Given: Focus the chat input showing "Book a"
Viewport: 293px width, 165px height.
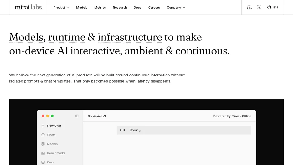Looking at the screenshot, I should click(x=184, y=130).
